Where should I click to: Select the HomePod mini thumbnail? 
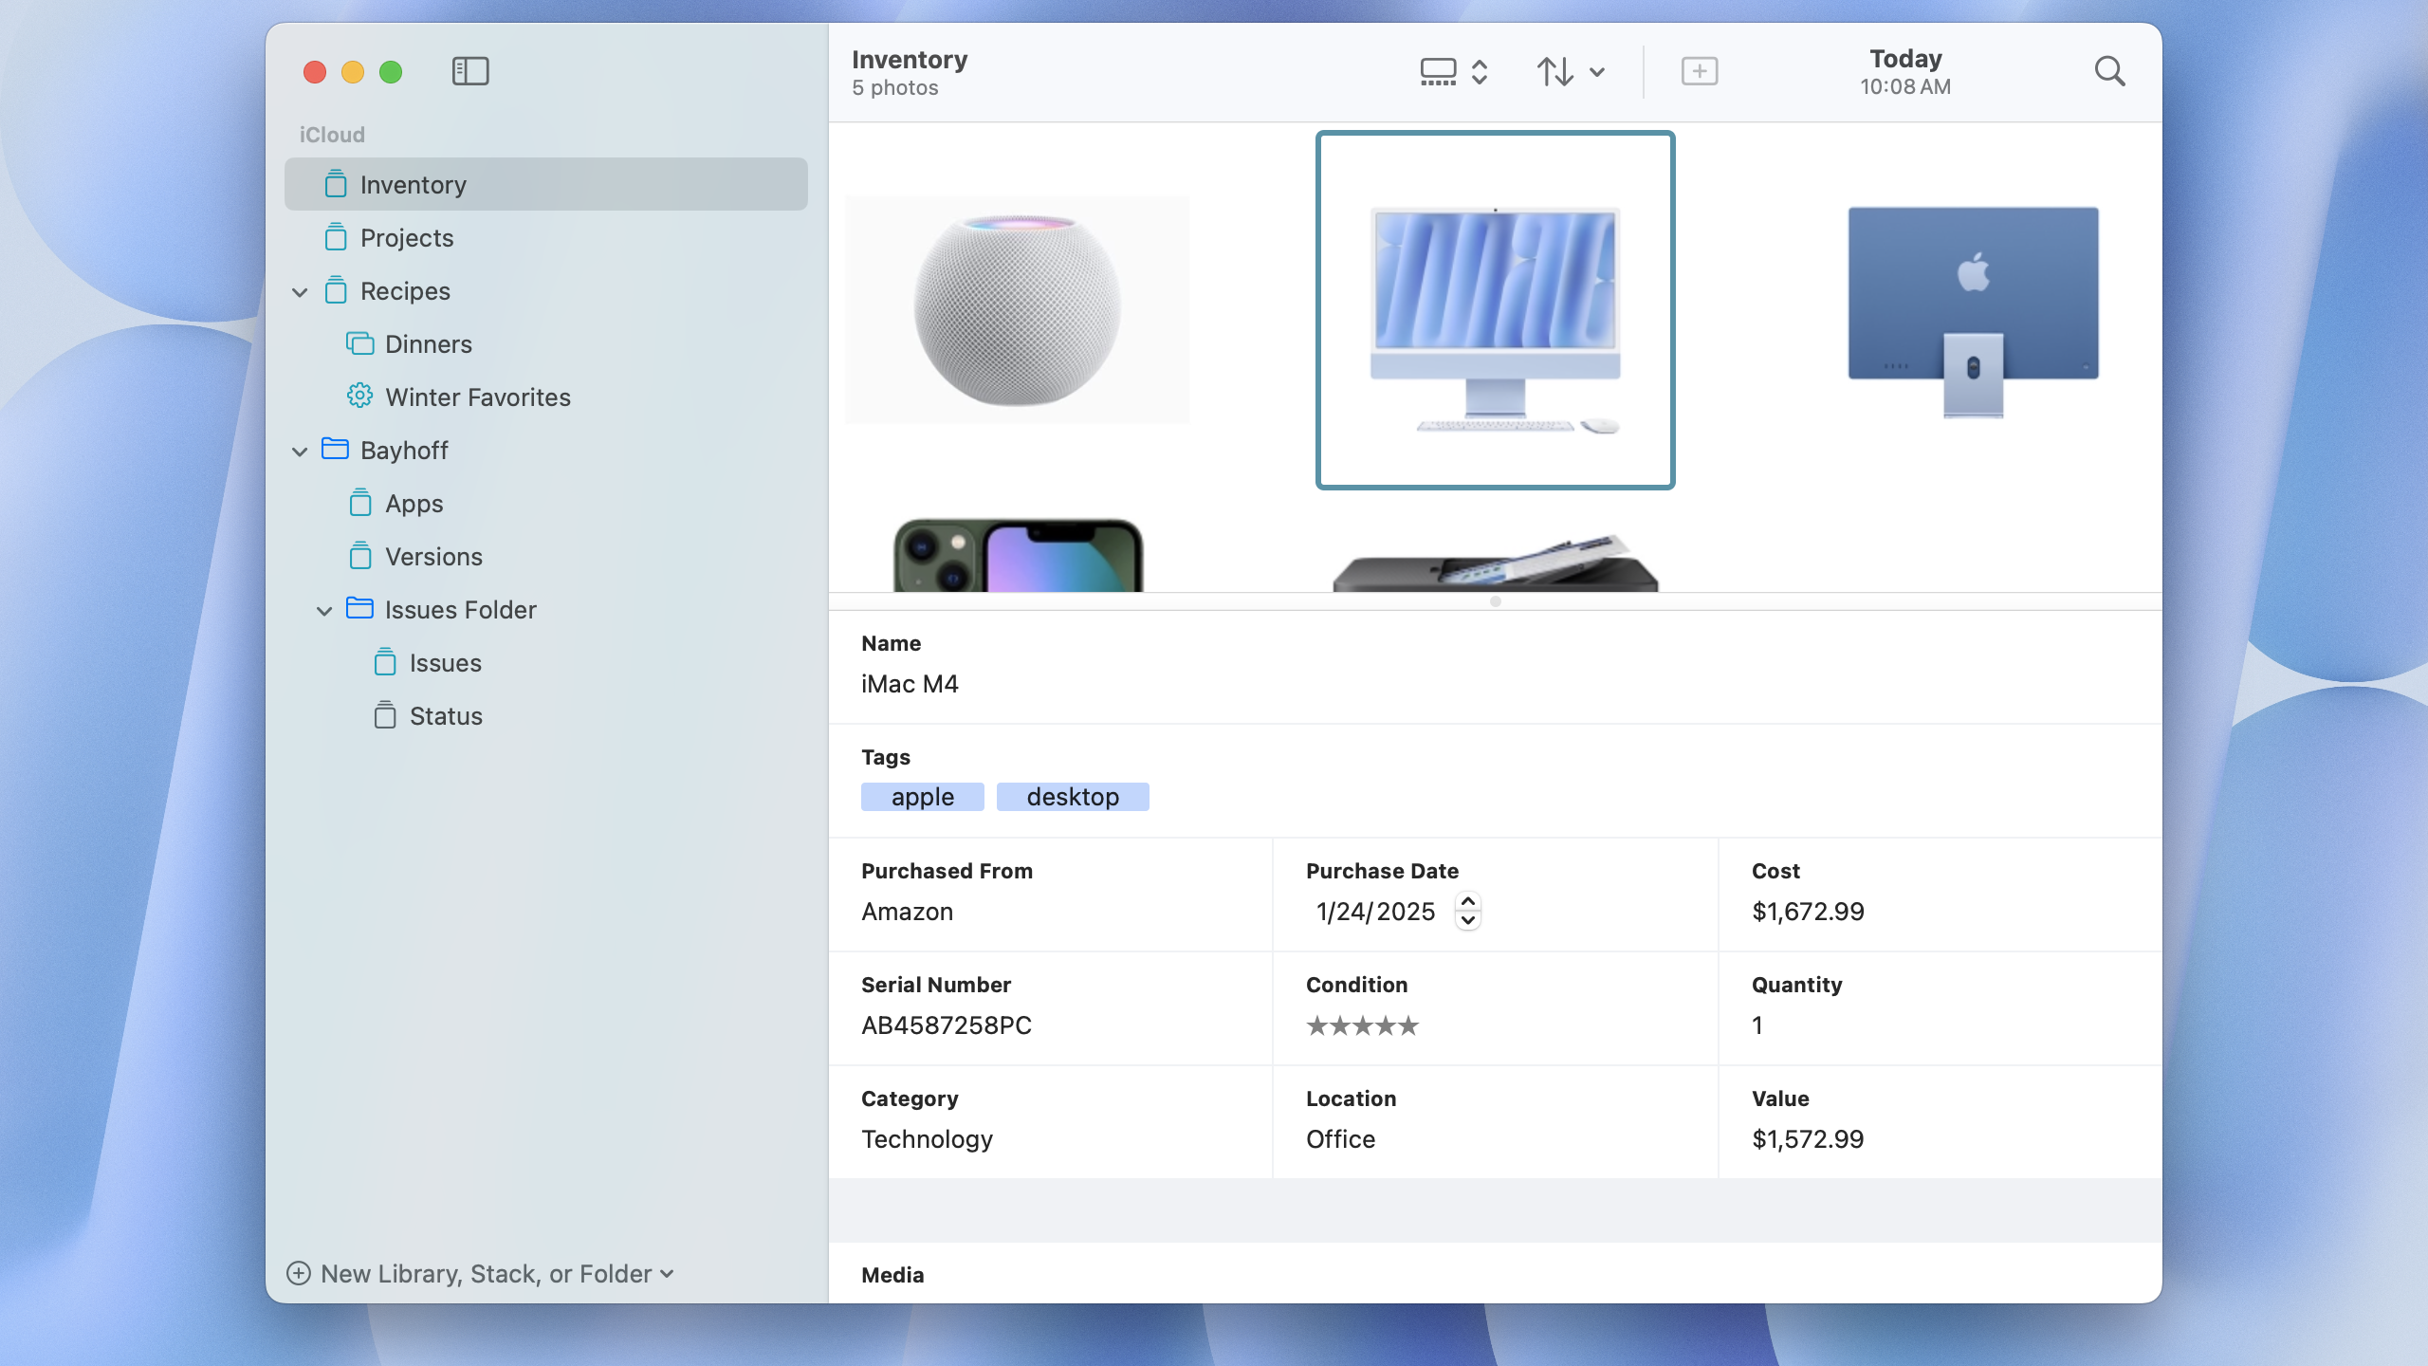pyautogui.click(x=1017, y=309)
